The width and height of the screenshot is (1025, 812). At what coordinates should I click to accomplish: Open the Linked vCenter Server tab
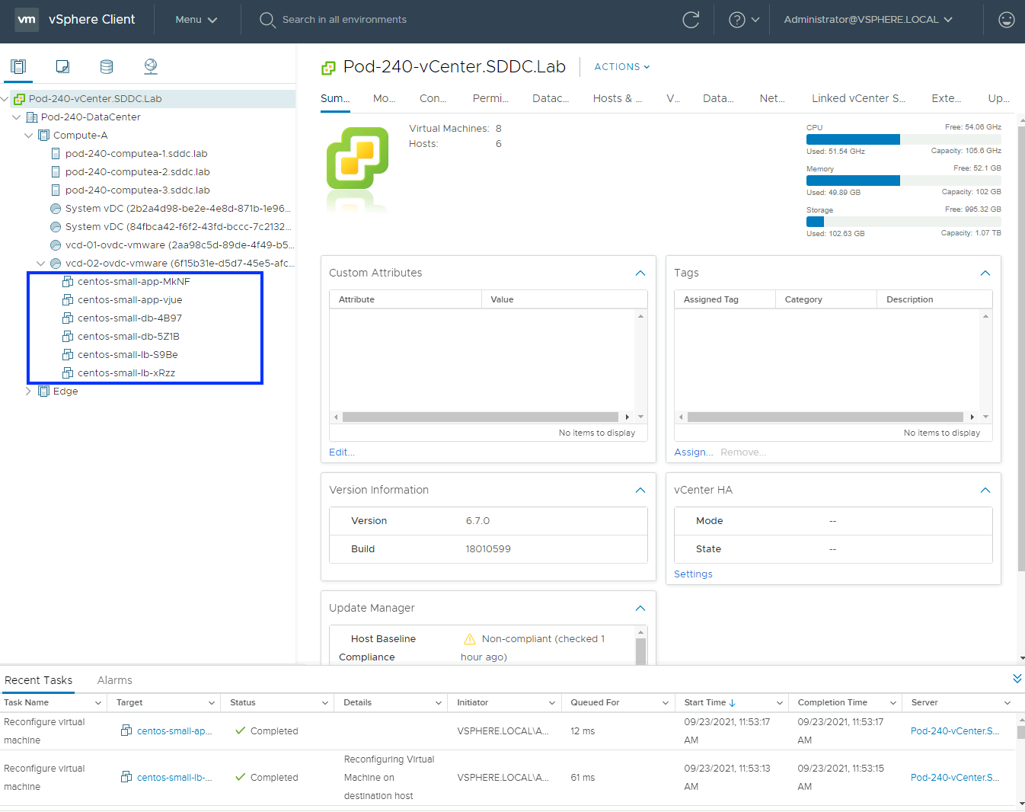(x=857, y=98)
